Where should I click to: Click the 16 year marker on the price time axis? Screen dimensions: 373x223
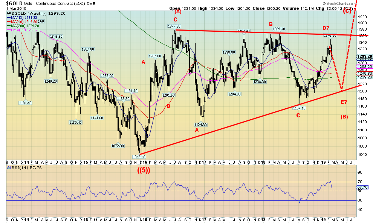145,160
